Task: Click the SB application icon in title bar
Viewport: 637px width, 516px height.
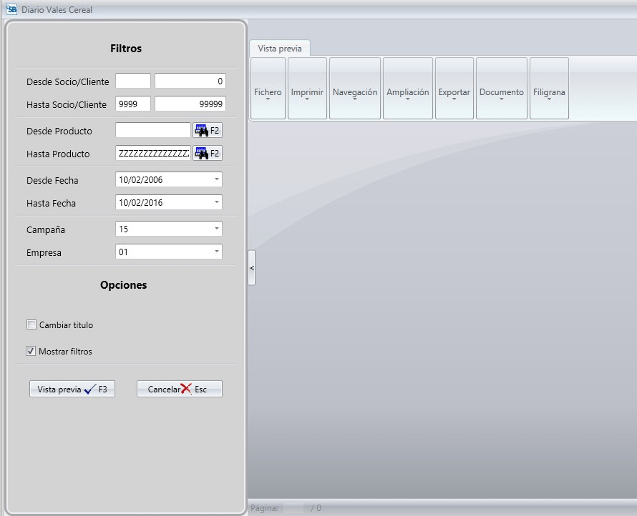Action: pos(11,9)
